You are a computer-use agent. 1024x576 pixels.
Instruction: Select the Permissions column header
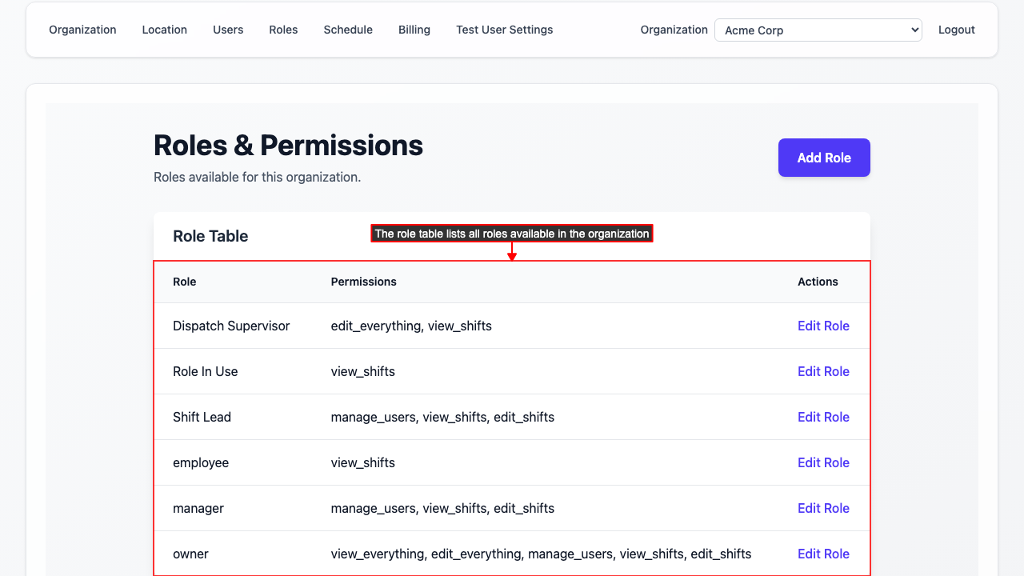pos(363,282)
